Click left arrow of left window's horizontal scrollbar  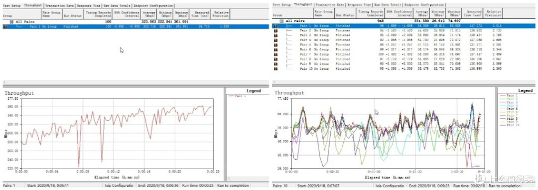[x=4, y=82]
